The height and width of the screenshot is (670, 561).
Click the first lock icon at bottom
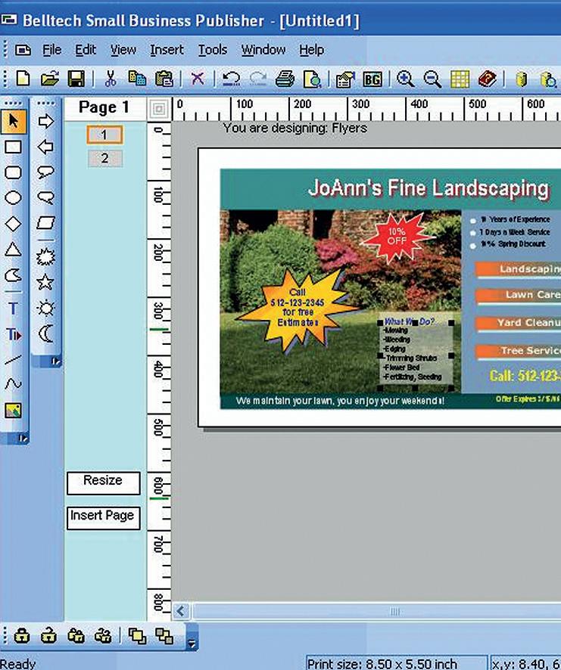[x=22, y=636]
